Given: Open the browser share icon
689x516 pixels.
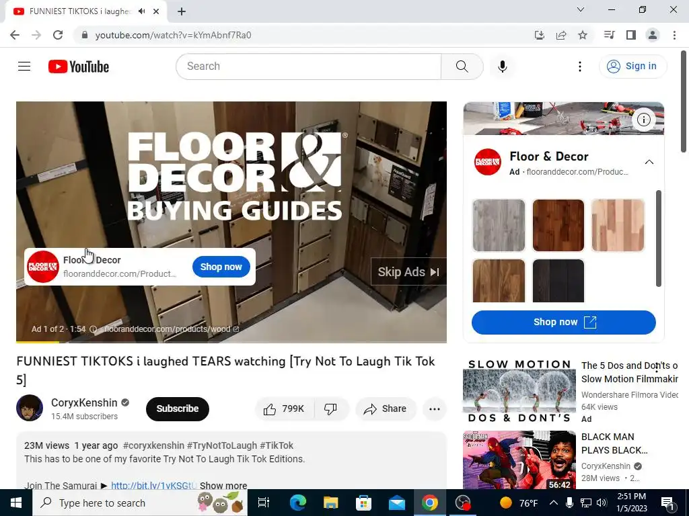Looking at the screenshot, I should 561,35.
